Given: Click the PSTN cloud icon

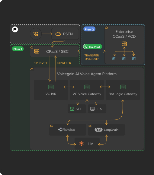Looking at the screenshot, I should click(58, 34).
